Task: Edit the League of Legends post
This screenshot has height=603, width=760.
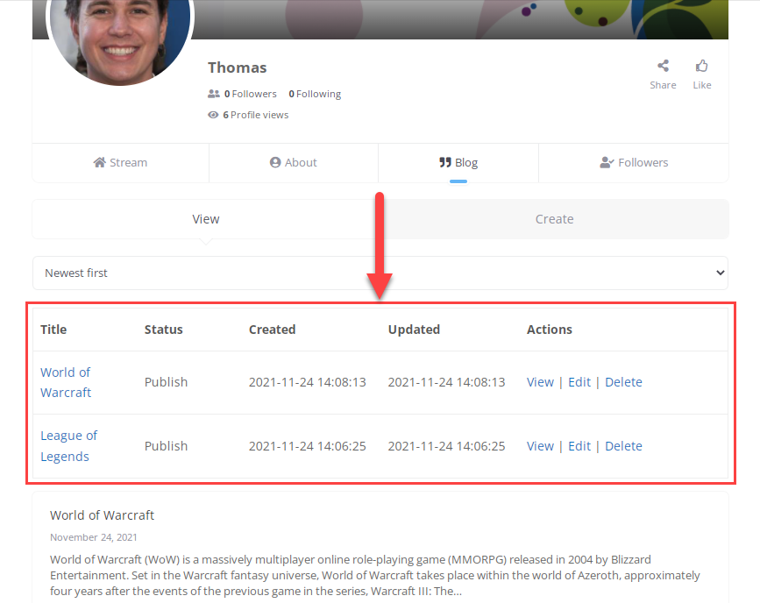Action: [579, 446]
